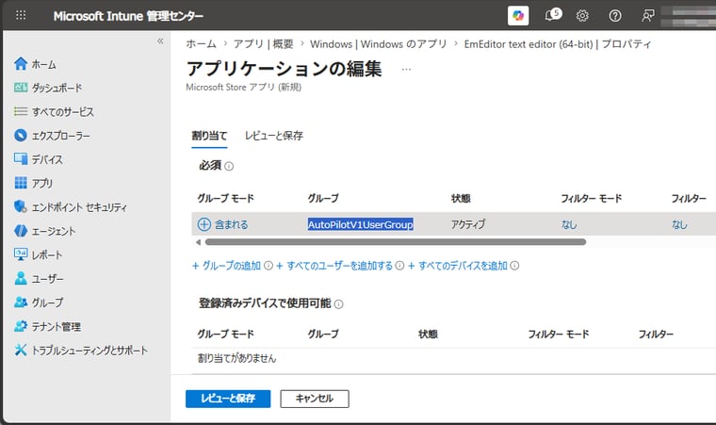Click 状態 header in 必須 table
The image size is (716, 425).
pos(461,198)
